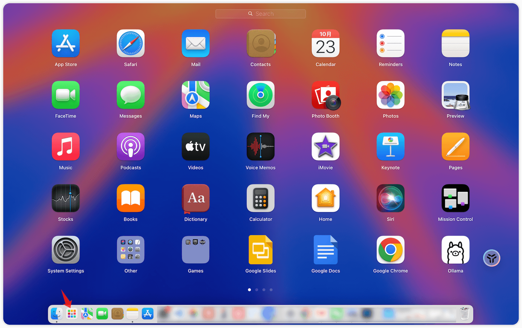The height and width of the screenshot is (328, 522).
Task: Open Finder from the Dock
Action: pos(56,314)
